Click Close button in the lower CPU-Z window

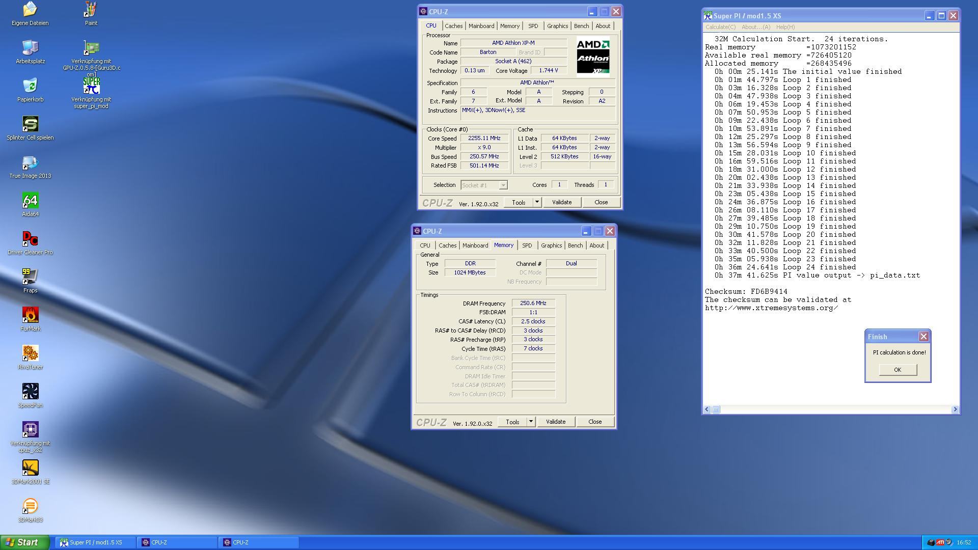point(595,422)
